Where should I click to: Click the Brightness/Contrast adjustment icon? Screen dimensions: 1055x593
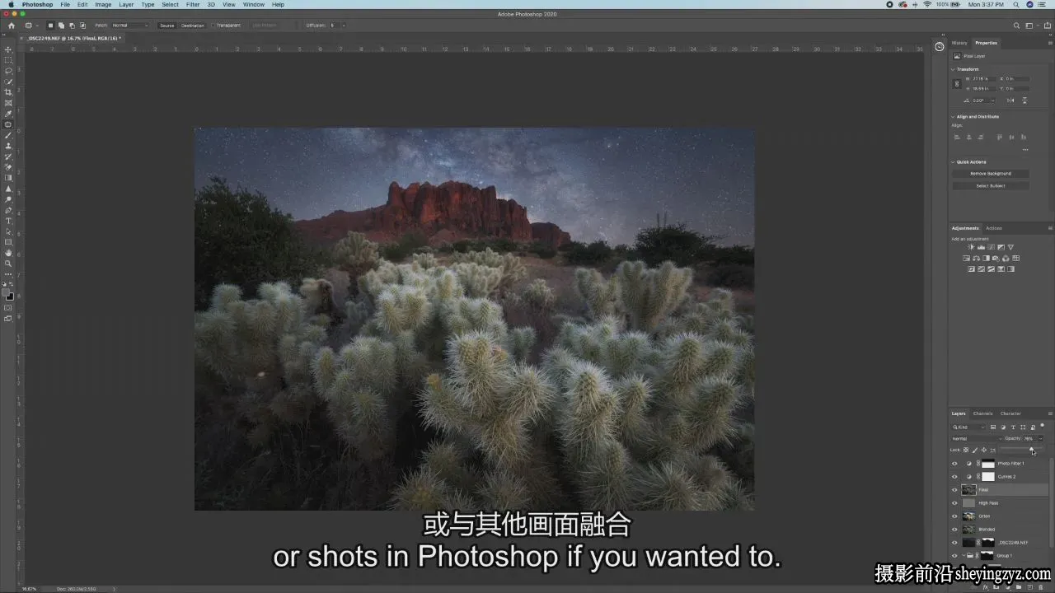click(x=971, y=247)
